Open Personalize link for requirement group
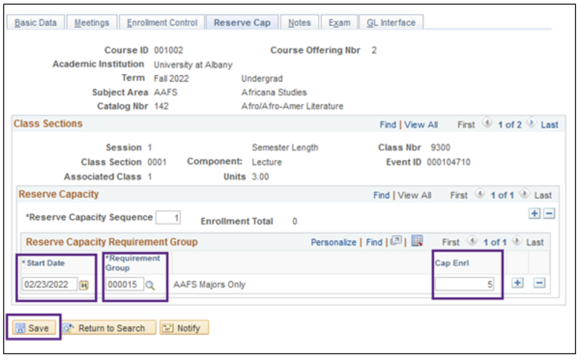 tap(333, 242)
